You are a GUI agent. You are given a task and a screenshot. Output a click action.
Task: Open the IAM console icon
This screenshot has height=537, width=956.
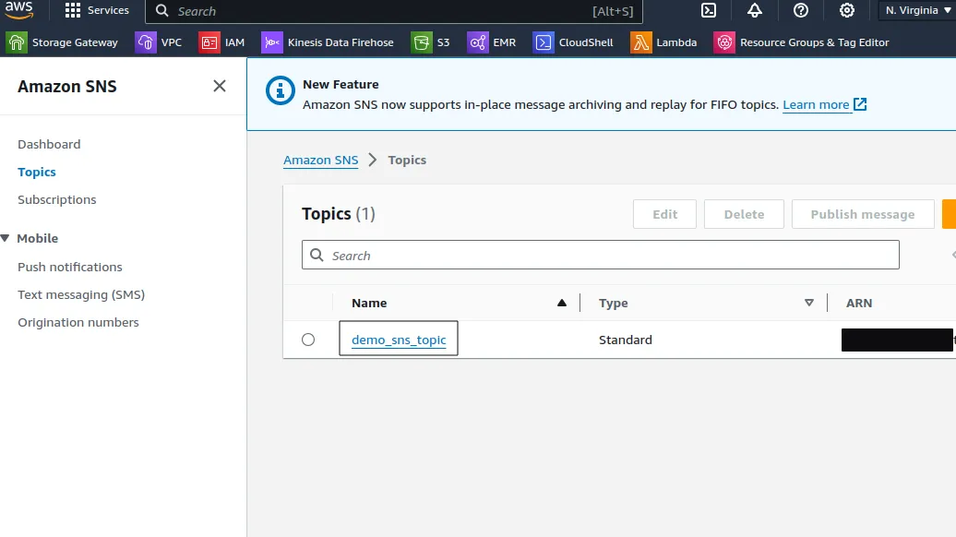click(x=221, y=42)
